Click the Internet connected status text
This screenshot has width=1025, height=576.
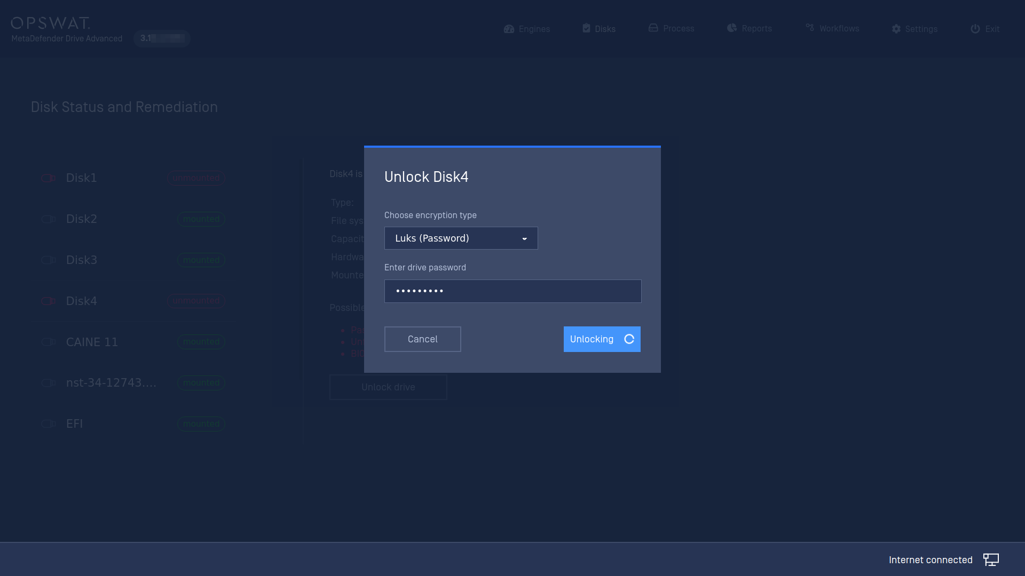click(931, 560)
